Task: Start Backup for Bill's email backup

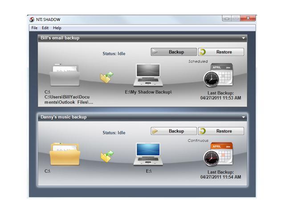Action: tap(174, 52)
